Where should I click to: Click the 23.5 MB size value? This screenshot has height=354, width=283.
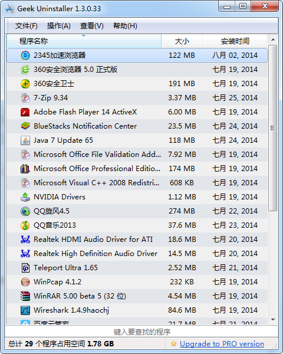tap(182, 126)
